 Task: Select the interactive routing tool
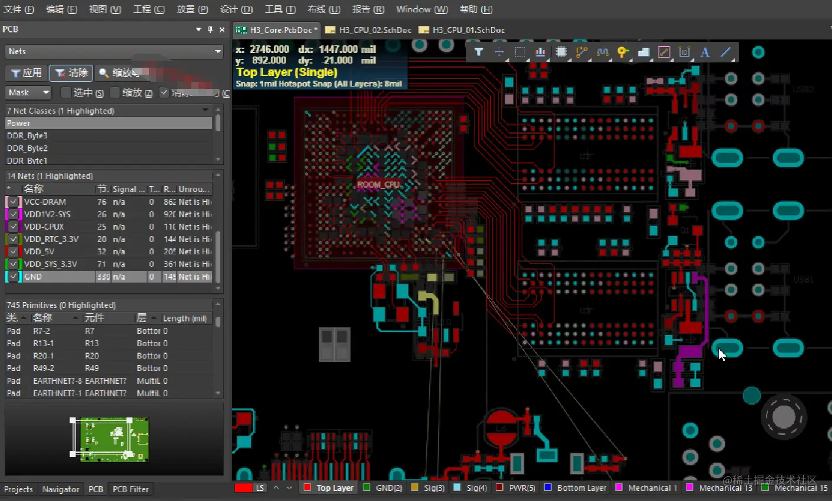coord(582,52)
